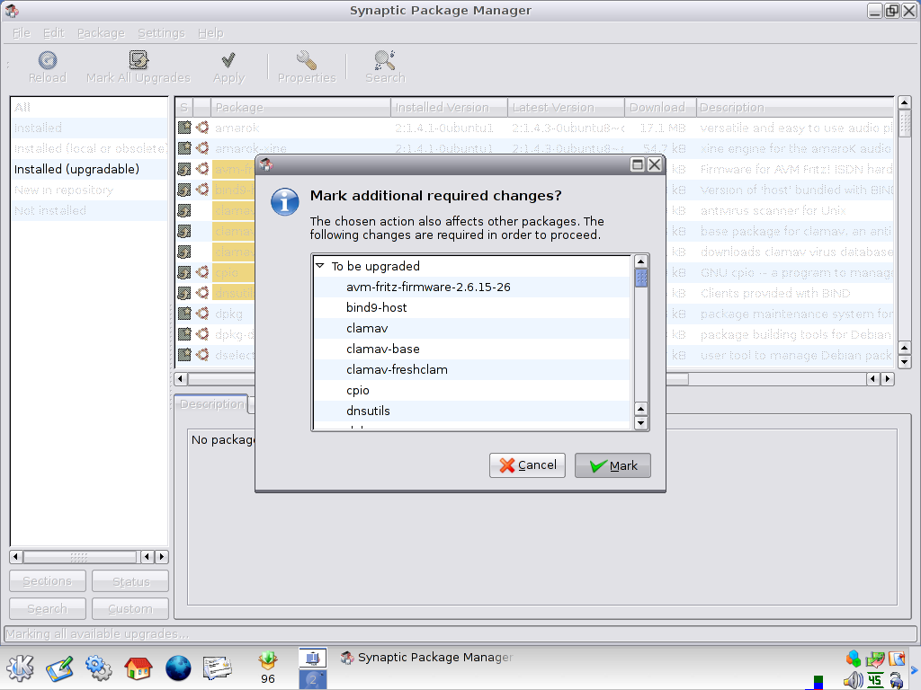Click the Mark All Upgrades icon
921x690 pixels.
(139, 60)
